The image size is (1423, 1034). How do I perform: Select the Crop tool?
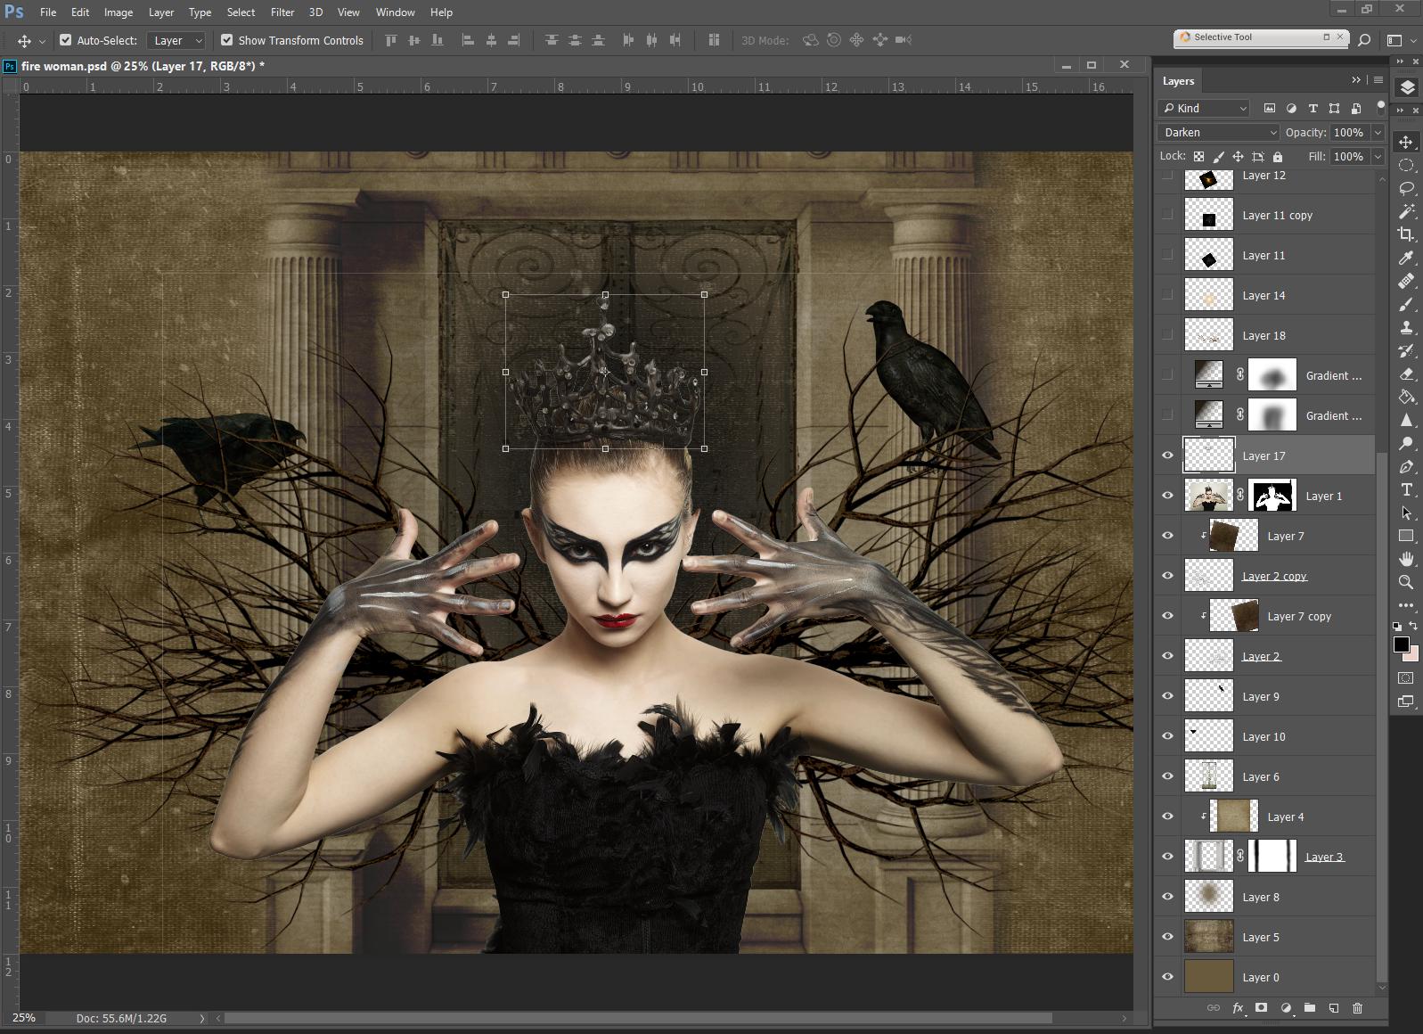(1406, 234)
